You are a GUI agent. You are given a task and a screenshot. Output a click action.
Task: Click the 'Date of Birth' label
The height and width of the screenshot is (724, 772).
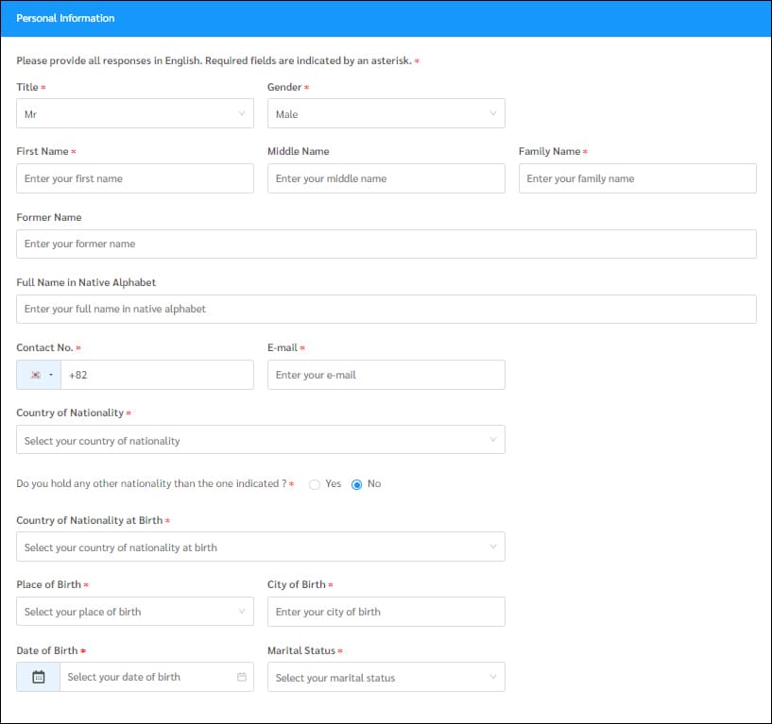click(x=47, y=650)
